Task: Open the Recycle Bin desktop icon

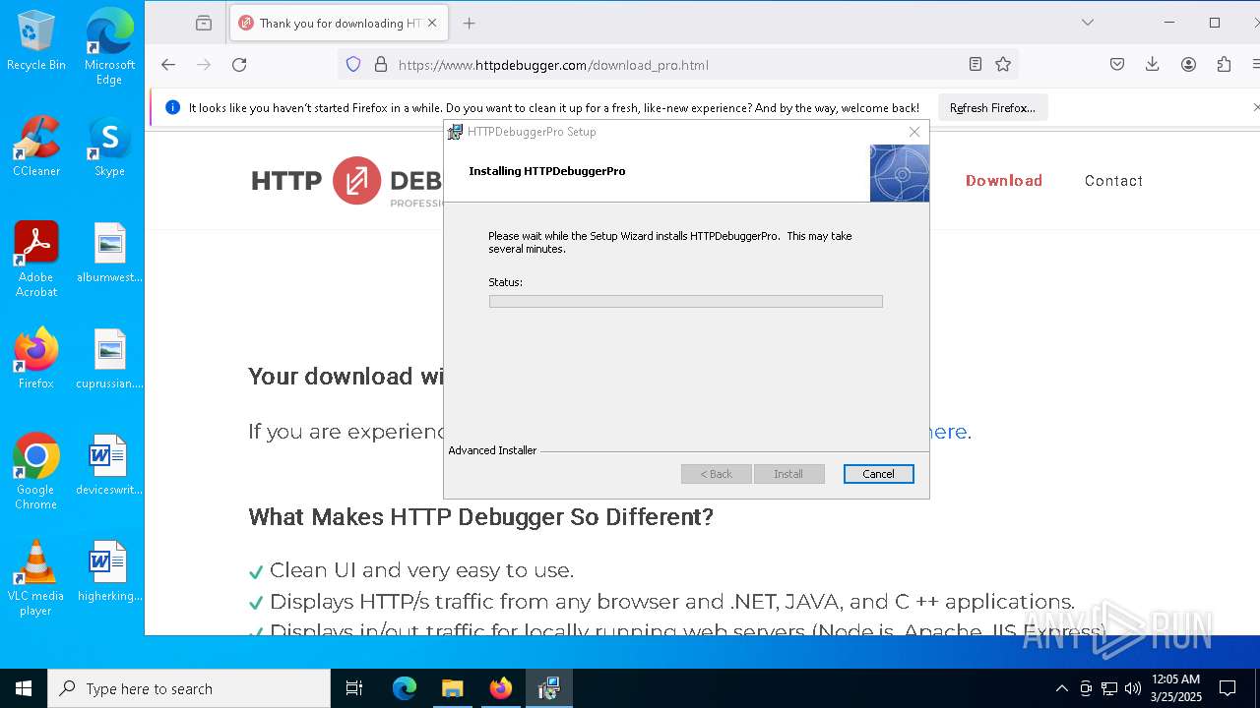Action: [36, 41]
